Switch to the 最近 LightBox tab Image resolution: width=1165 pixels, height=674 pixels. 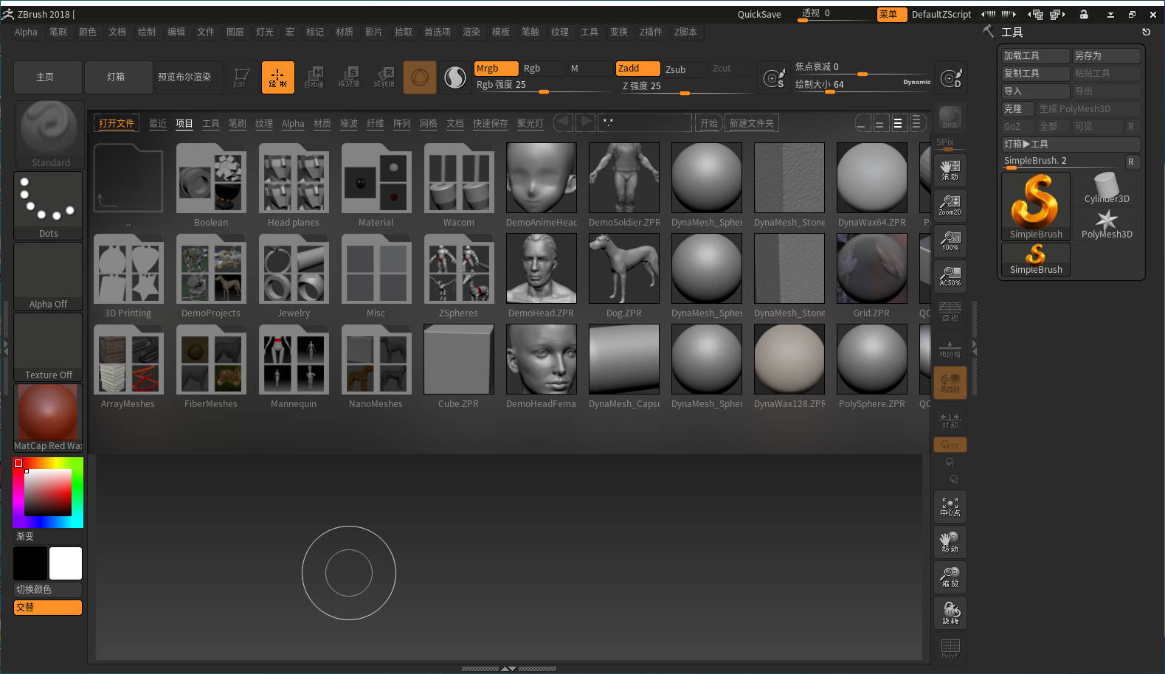pyautogui.click(x=158, y=123)
